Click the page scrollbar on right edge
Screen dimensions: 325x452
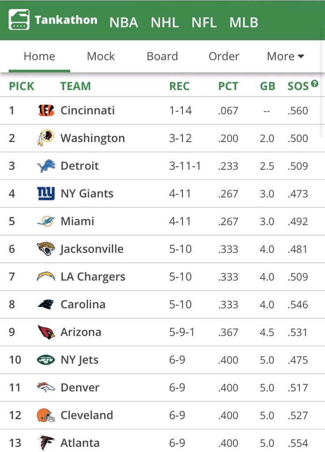tap(322, 81)
